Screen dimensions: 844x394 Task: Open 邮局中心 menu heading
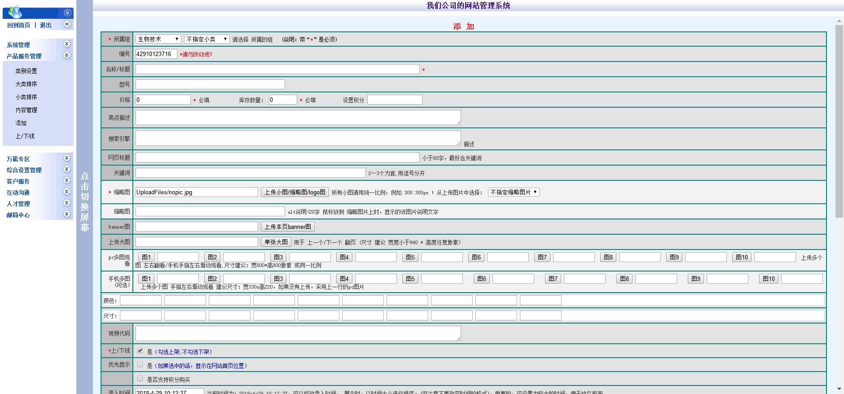[x=18, y=215]
